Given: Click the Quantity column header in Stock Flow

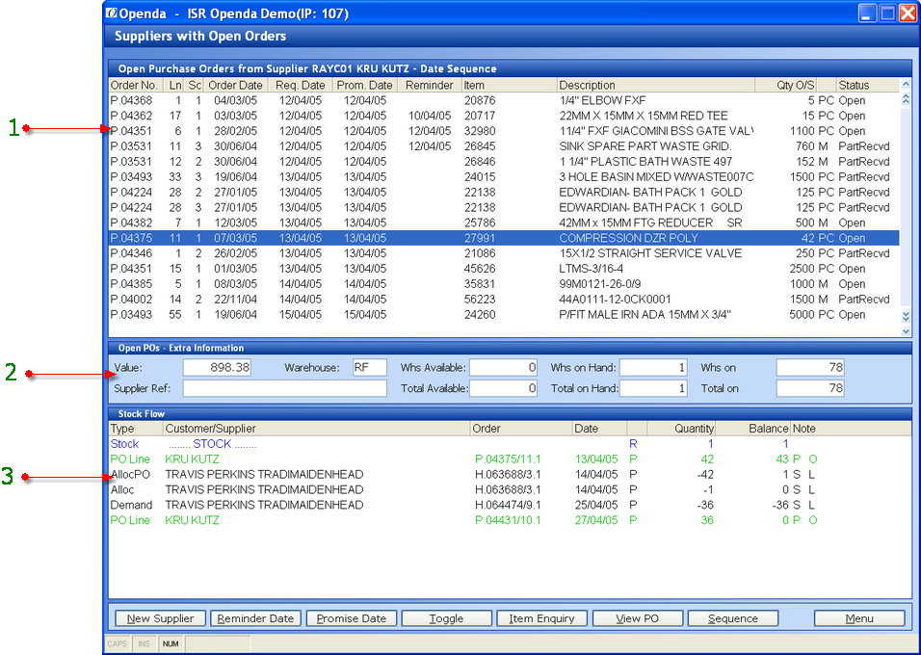Looking at the screenshot, I should (681, 429).
